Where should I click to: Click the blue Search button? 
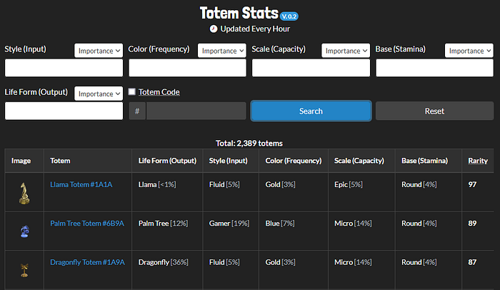click(311, 111)
